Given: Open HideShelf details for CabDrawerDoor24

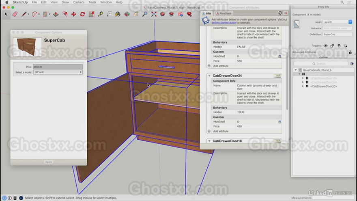Looking at the screenshot, I should 280,122.
